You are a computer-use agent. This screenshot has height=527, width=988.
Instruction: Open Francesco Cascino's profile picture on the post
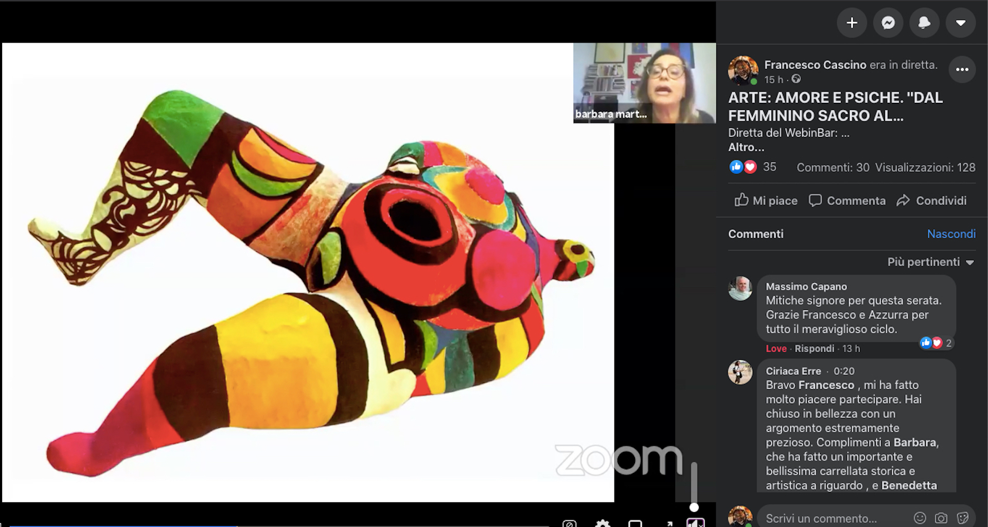[743, 70]
